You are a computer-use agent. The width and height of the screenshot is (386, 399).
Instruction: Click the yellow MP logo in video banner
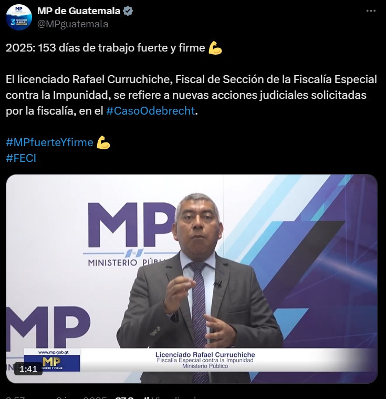pyautogui.click(x=51, y=361)
